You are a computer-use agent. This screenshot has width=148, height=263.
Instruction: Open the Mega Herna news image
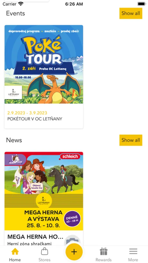coord(44,191)
